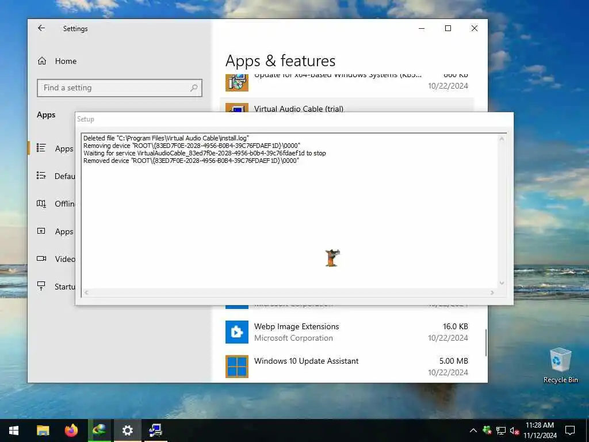Select Virtual Audio Cable (trial) entry
The image size is (589, 442).
(x=346, y=105)
